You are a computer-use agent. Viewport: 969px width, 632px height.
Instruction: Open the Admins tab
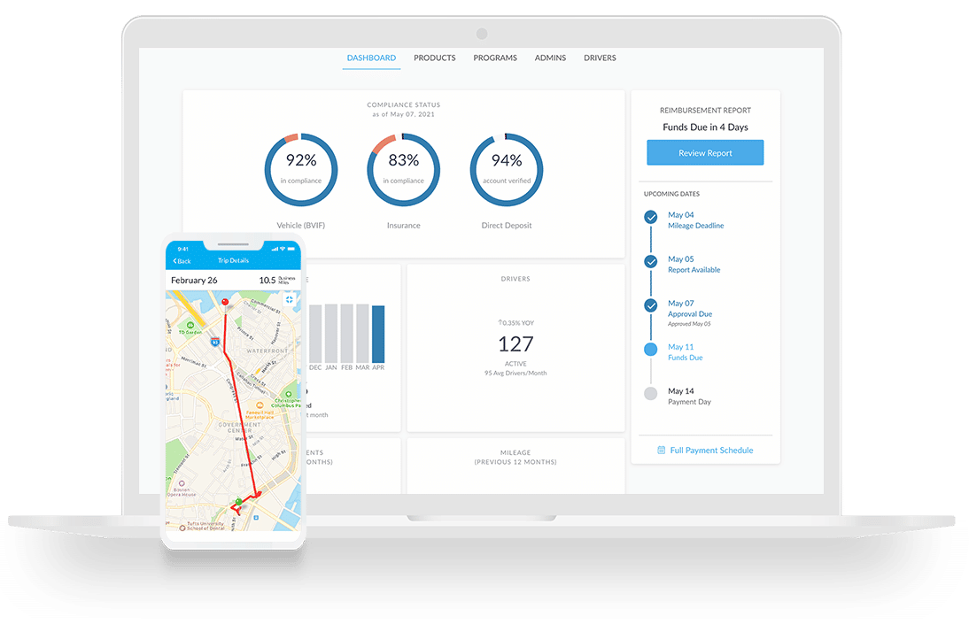click(x=550, y=58)
